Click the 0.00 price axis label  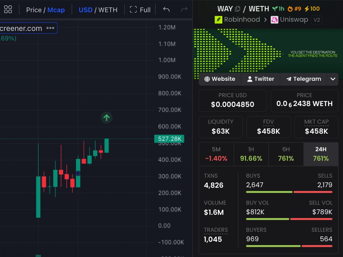[x=164, y=226]
